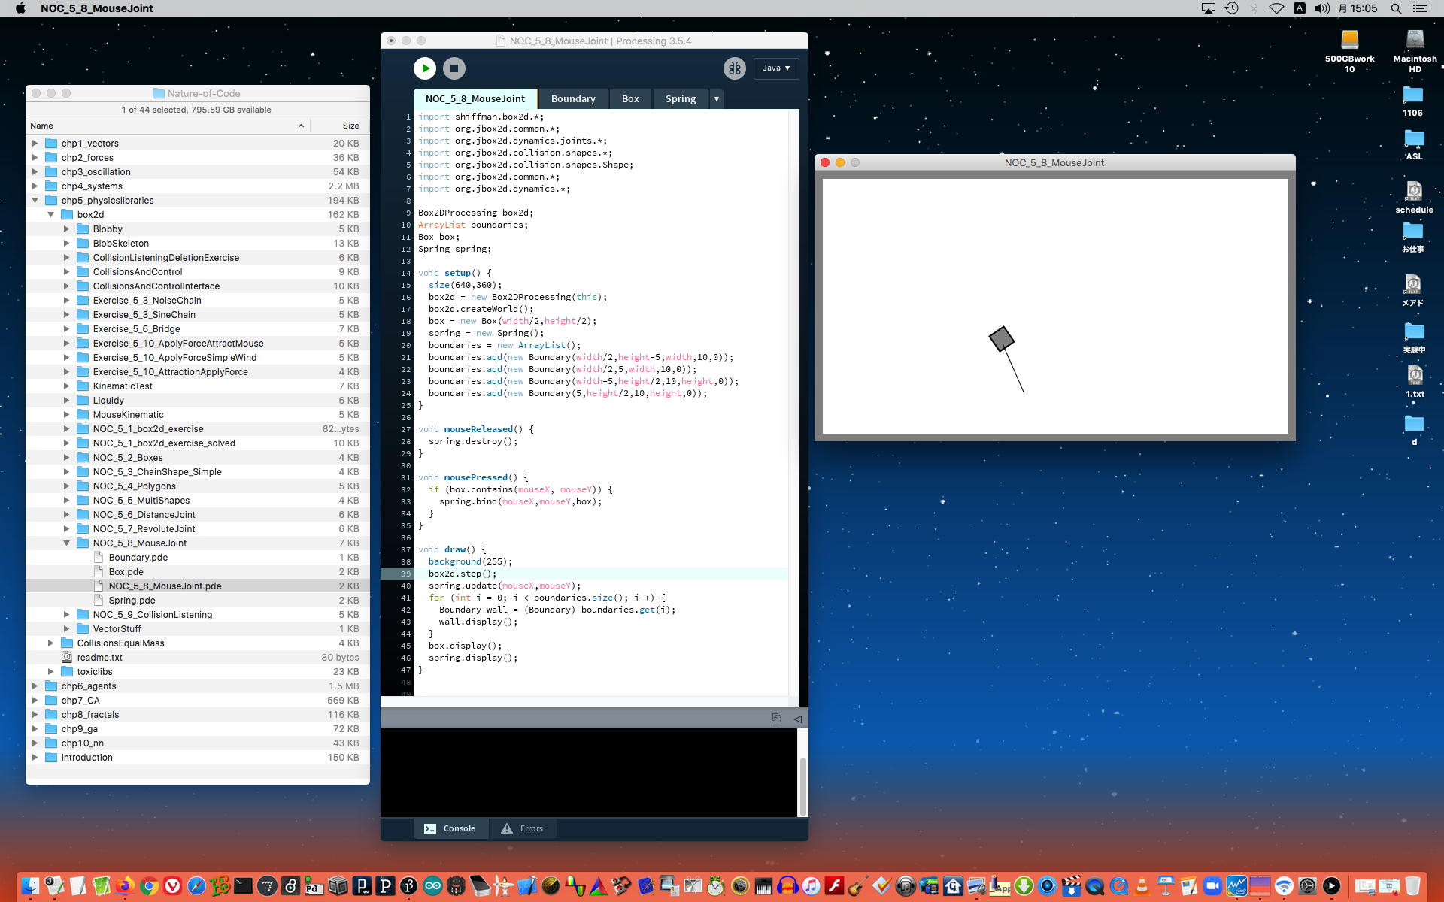Collapse console with the triangle icon

click(797, 719)
